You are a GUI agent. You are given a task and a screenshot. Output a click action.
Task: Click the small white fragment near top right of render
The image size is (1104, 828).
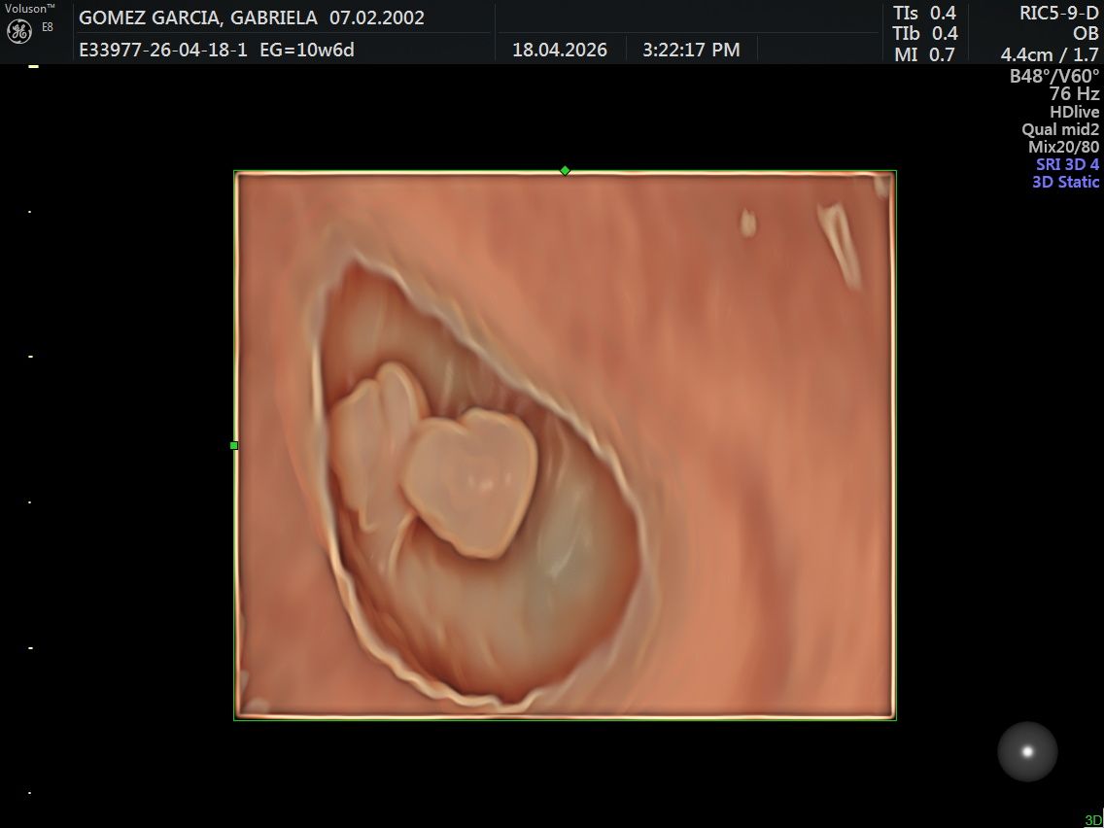(x=747, y=224)
